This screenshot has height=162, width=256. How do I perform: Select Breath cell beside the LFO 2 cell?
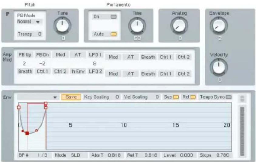[148, 74]
